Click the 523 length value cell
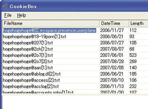Screen dimensions: 148x109 pos(133,55)
